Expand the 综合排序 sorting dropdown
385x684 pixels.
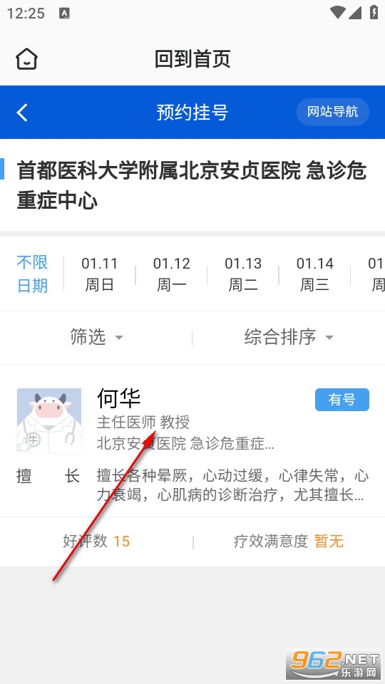[289, 337]
